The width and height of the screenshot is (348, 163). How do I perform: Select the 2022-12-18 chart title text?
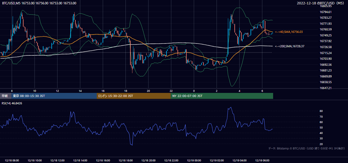click(321, 3)
